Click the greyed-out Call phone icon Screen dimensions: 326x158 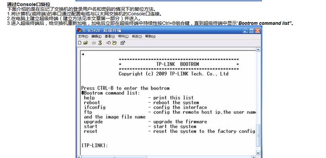click(94, 43)
